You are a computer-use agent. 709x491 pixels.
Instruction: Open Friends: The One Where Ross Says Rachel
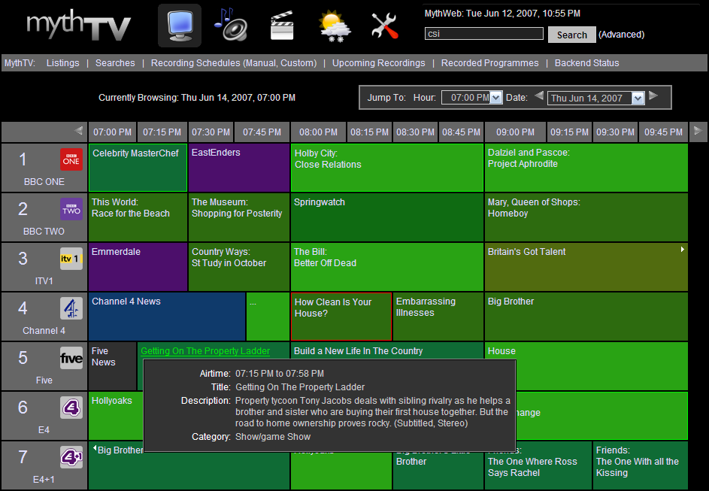point(538,465)
